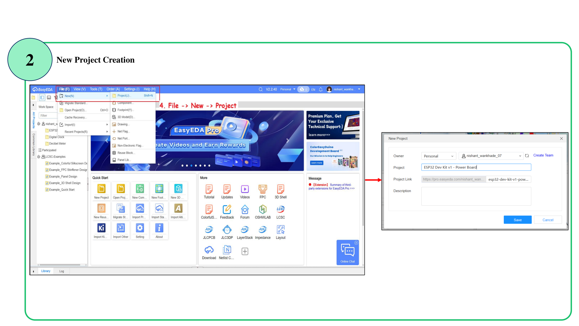Click the Layout icon
Screen dimensions: 579x326
[281, 230]
